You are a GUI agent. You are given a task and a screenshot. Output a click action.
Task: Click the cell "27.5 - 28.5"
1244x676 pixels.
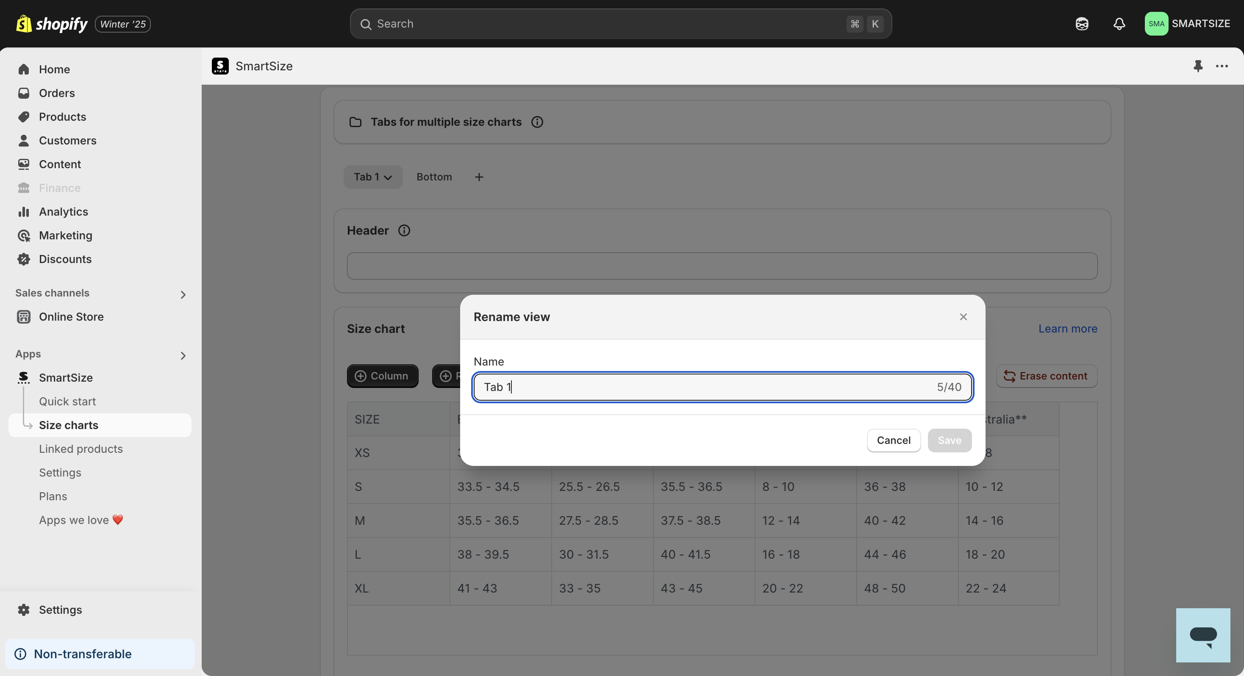[602, 521]
